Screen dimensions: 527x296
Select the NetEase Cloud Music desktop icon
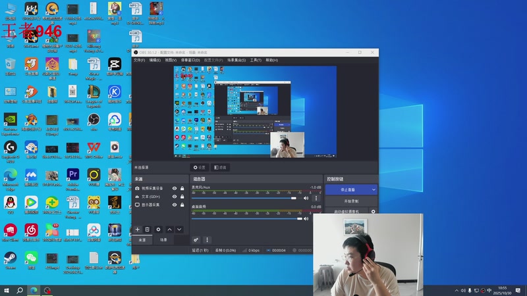tap(31, 233)
